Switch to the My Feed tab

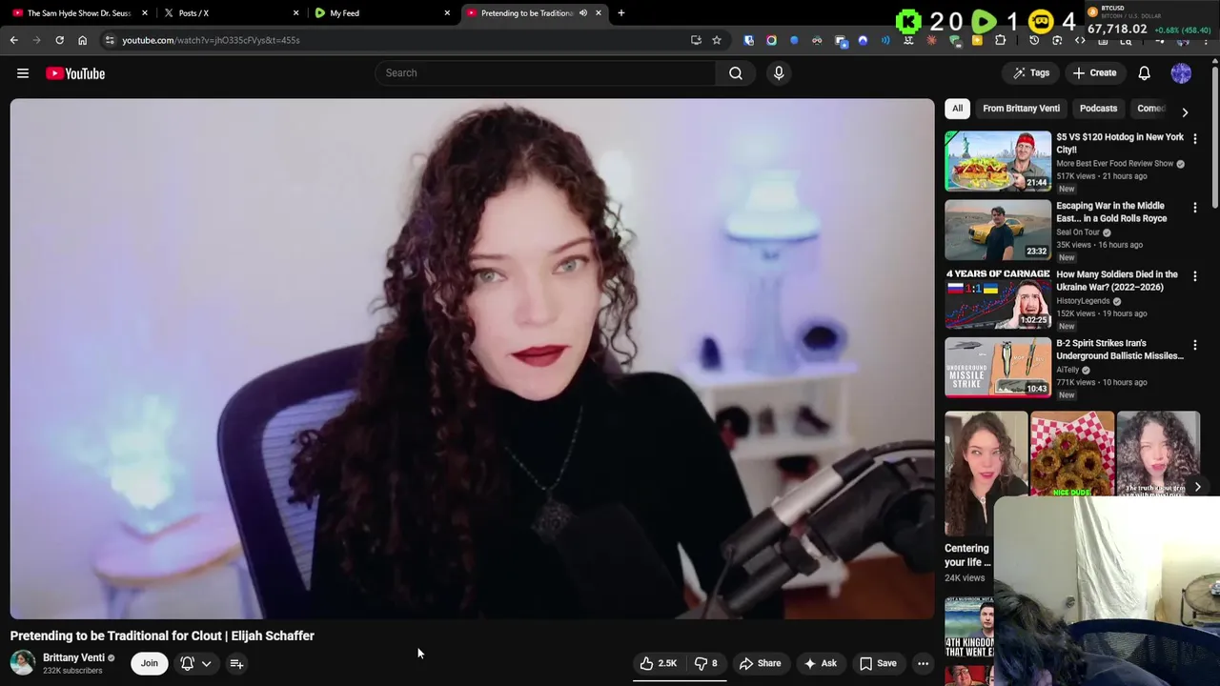click(x=380, y=13)
